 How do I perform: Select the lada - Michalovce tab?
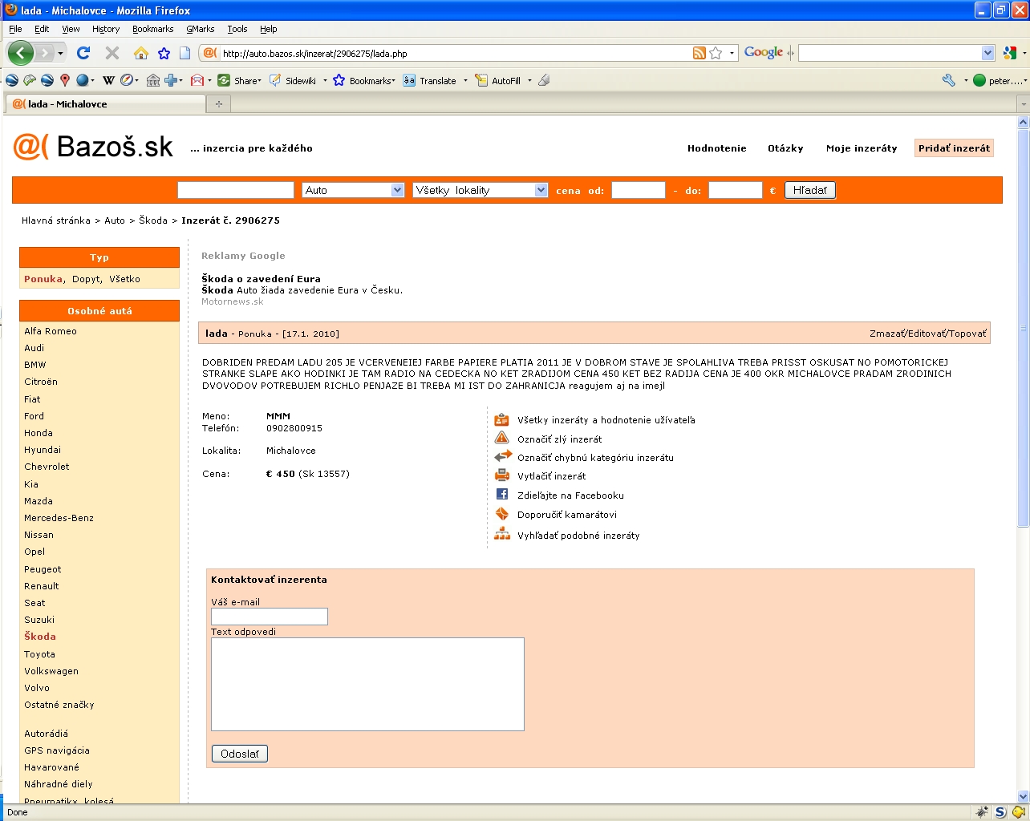click(104, 104)
